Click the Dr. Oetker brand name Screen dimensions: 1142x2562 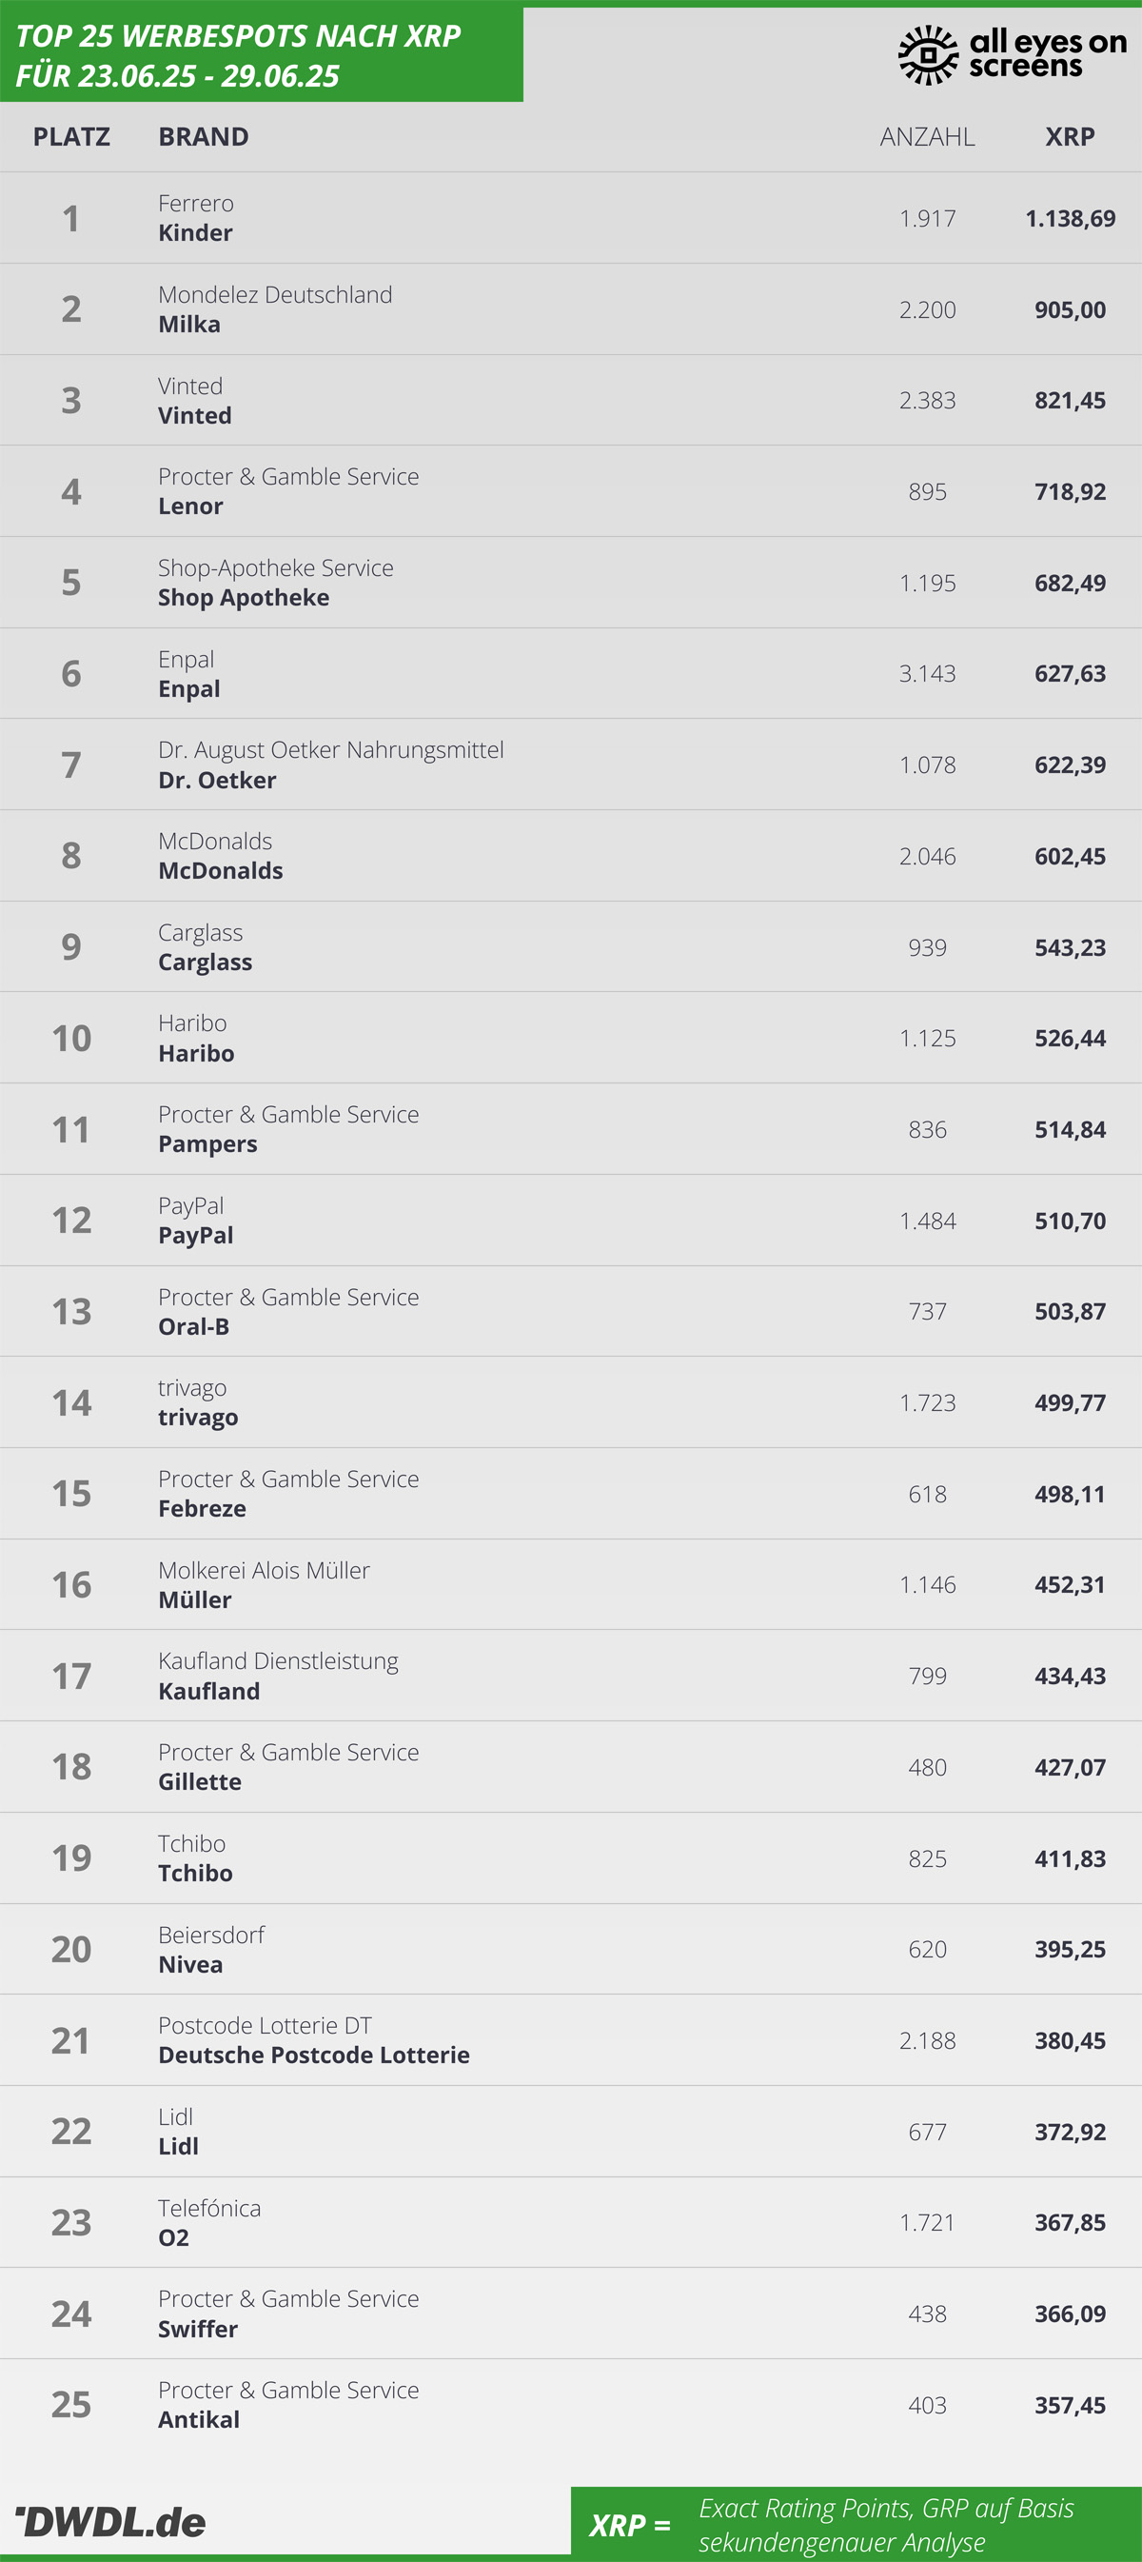pos(217,780)
